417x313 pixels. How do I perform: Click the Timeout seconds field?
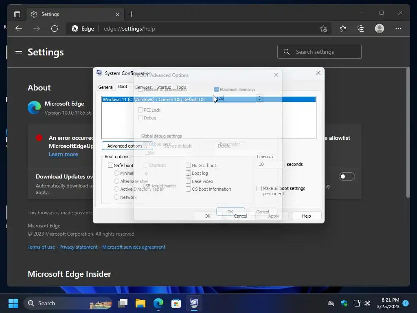click(x=270, y=164)
